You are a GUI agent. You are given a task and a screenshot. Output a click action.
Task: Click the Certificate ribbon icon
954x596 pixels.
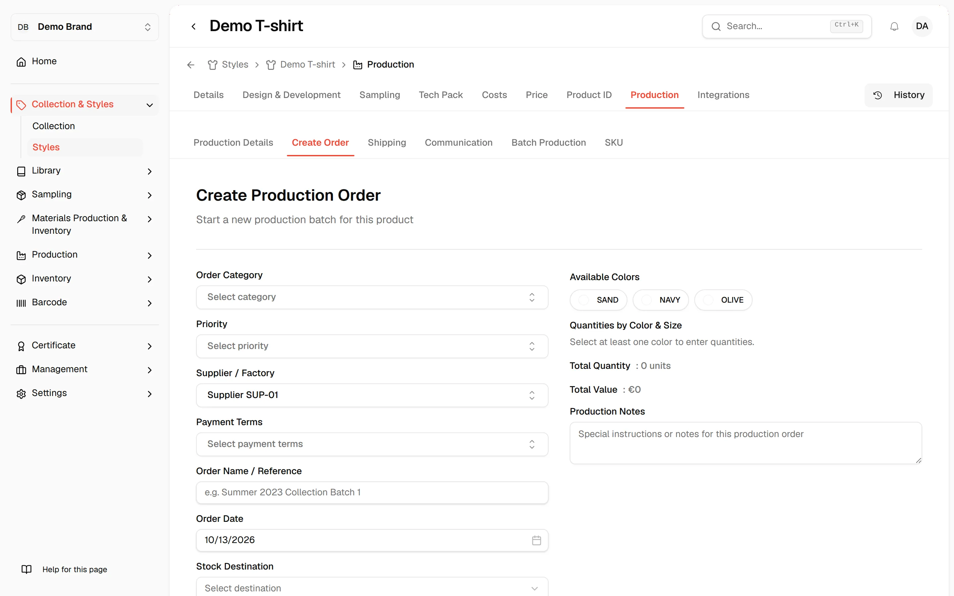[x=21, y=346]
